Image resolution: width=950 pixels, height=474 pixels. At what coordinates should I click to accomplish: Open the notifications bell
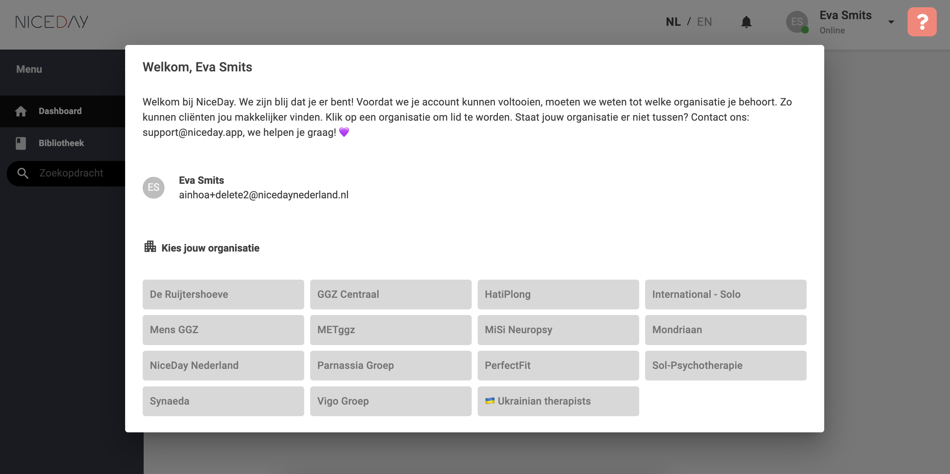pos(746,22)
